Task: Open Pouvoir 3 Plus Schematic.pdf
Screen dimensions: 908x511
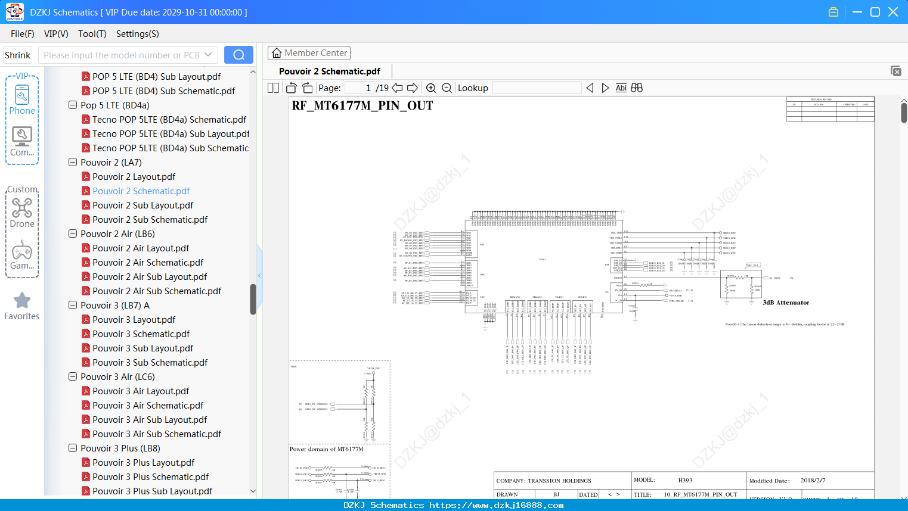Action: pos(150,477)
